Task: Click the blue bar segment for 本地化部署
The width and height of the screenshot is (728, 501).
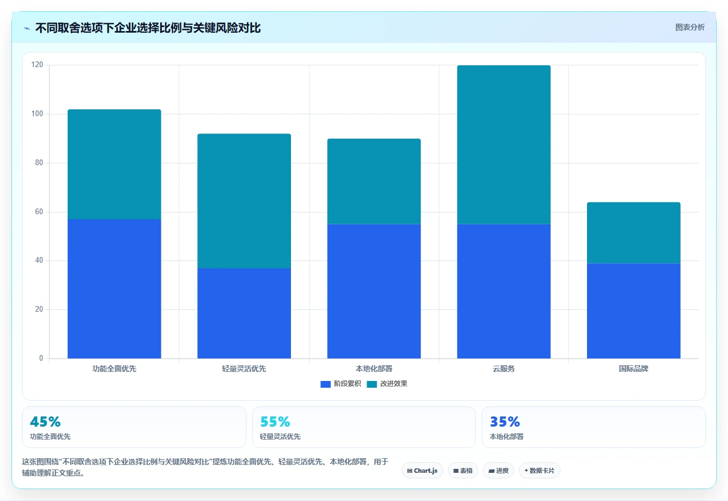Action: 374,291
